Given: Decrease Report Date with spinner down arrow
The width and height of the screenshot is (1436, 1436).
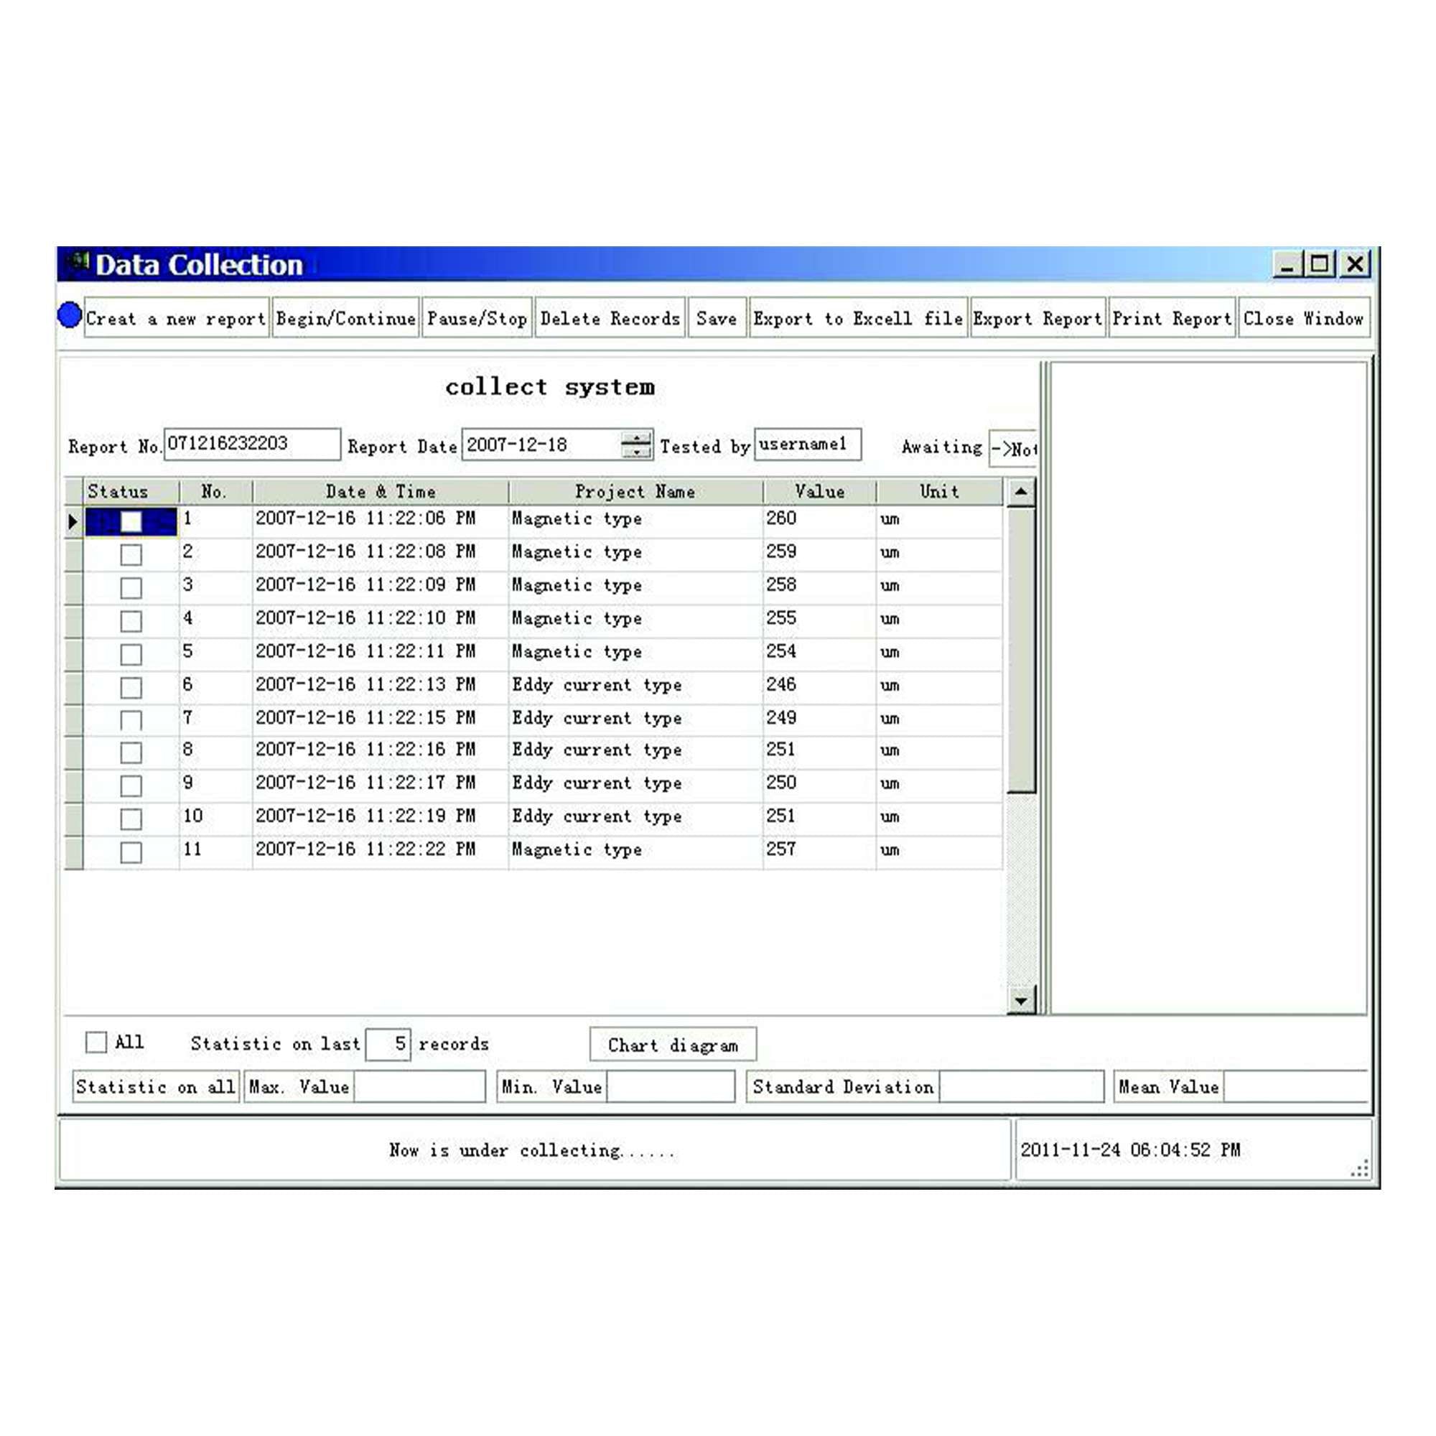Looking at the screenshot, I should (x=636, y=452).
